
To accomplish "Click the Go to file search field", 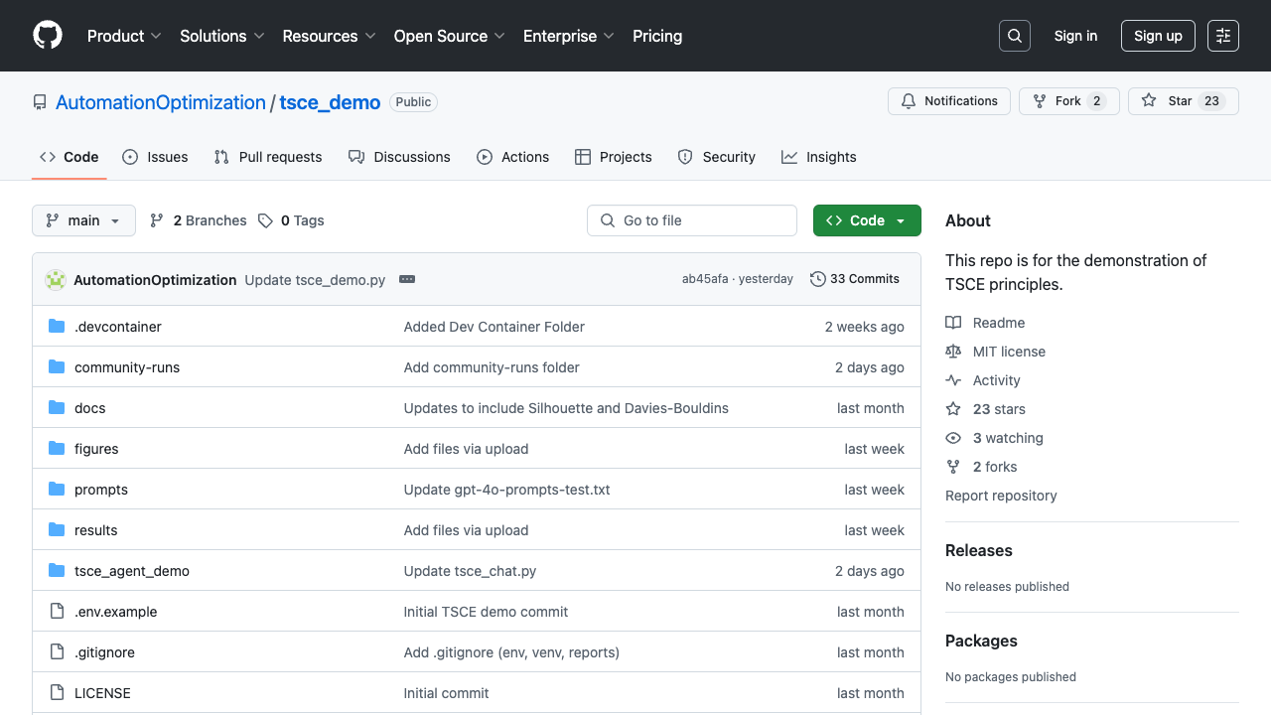I will tap(692, 220).
